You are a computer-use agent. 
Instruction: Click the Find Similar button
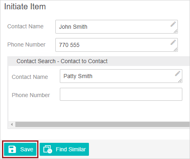64,149
